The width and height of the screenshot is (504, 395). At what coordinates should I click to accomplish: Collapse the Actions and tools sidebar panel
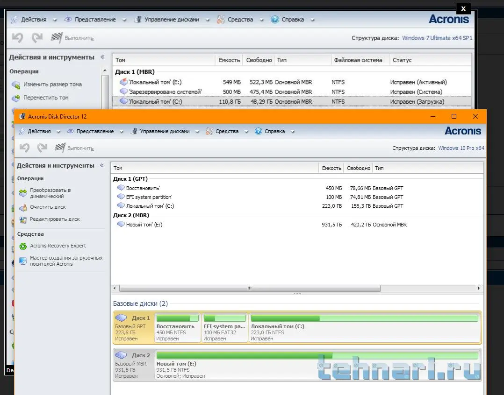[x=102, y=165]
